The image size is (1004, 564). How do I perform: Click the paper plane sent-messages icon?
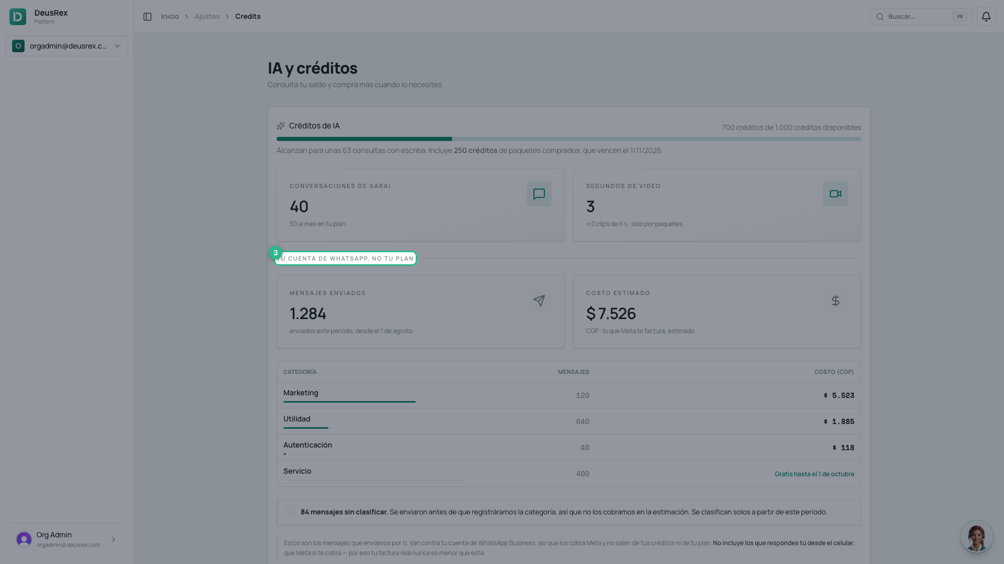[539, 301]
